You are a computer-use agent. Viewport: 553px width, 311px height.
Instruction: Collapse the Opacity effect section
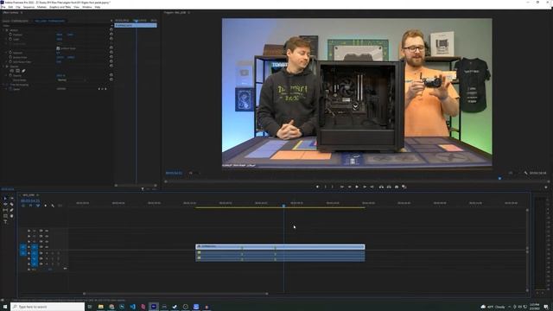tap(3, 67)
